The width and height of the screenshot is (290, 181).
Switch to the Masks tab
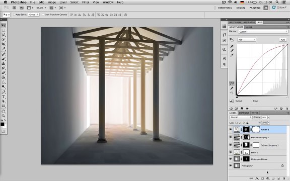pos(248,27)
